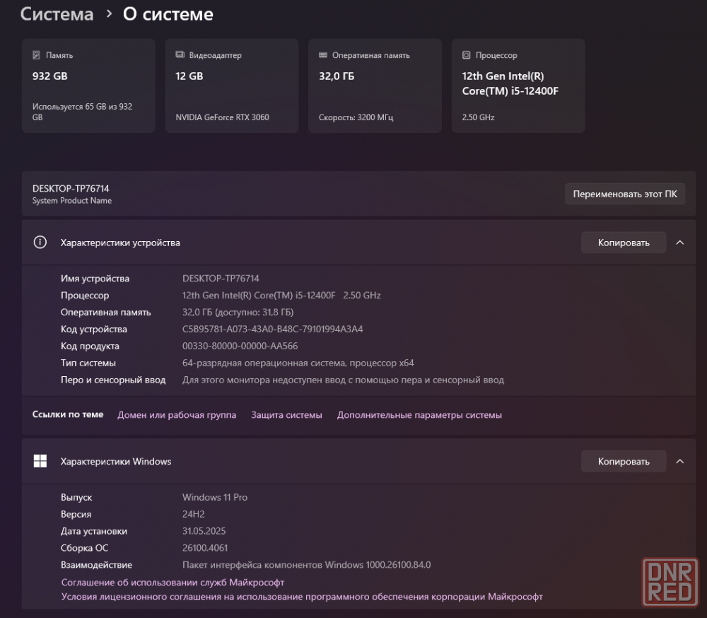
Task: Click the storage icon next to Память
Action: point(37,55)
